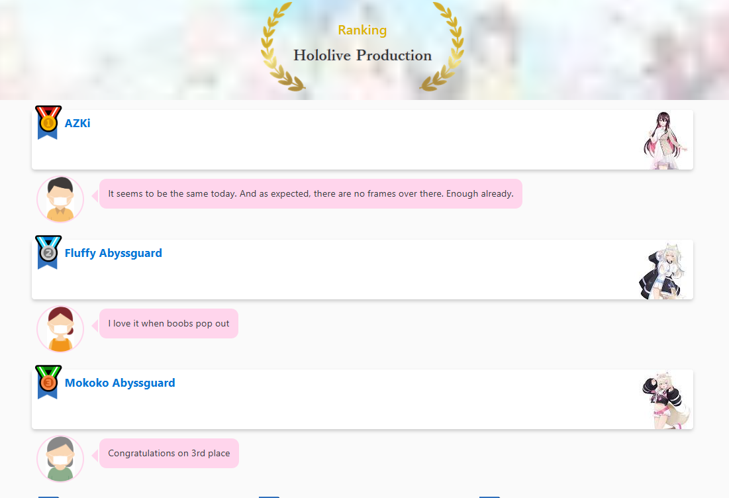Click the 'Congratulations on 3rd place' comment
This screenshot has width=729, height=498.
coord(170,453)
